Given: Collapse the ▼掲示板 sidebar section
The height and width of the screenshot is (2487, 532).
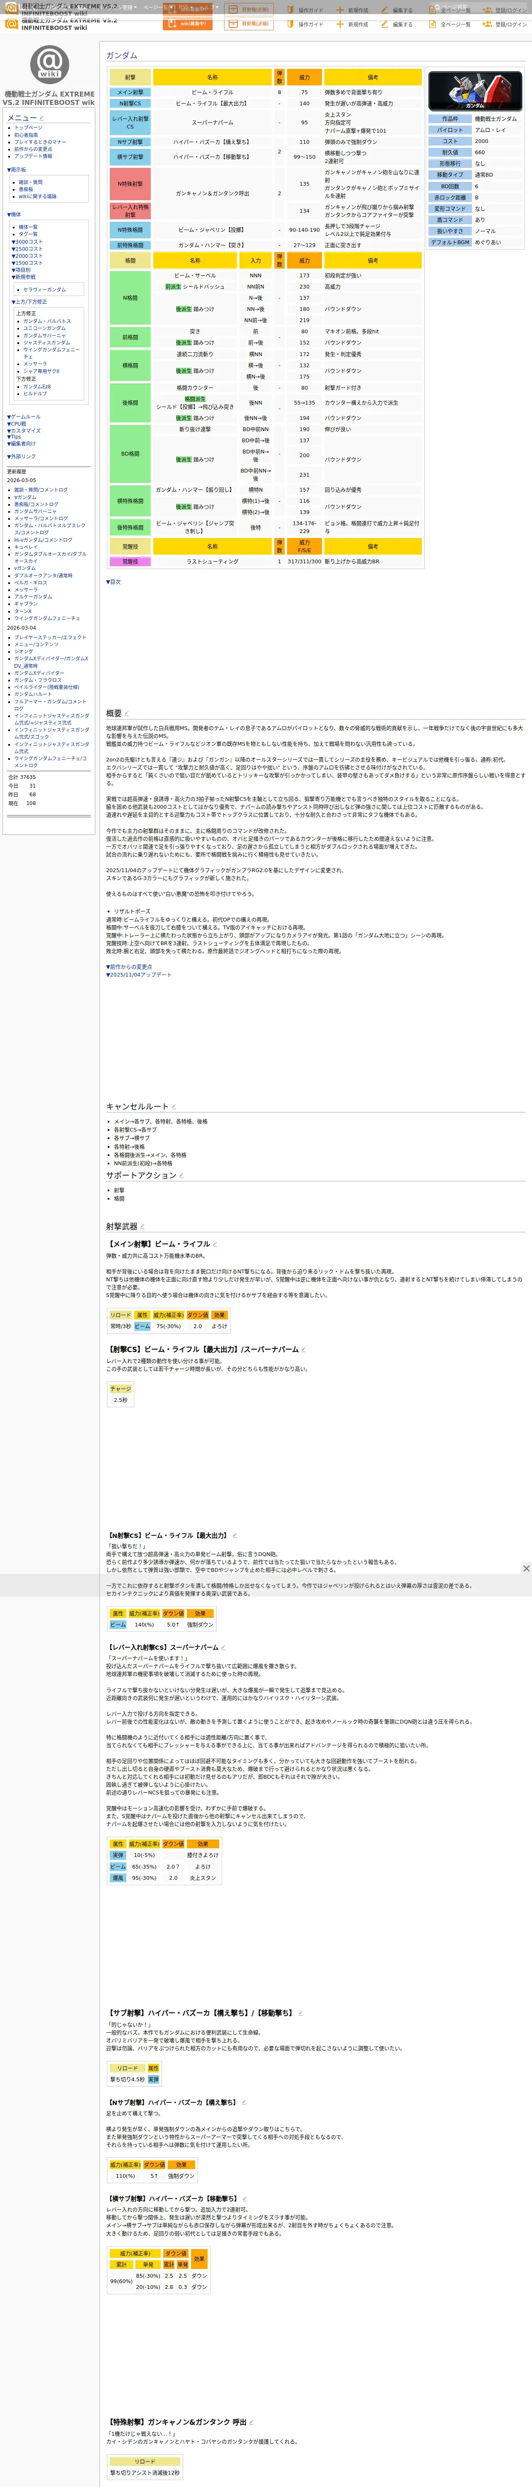Looking at the screenshot, I should point(17,170).
